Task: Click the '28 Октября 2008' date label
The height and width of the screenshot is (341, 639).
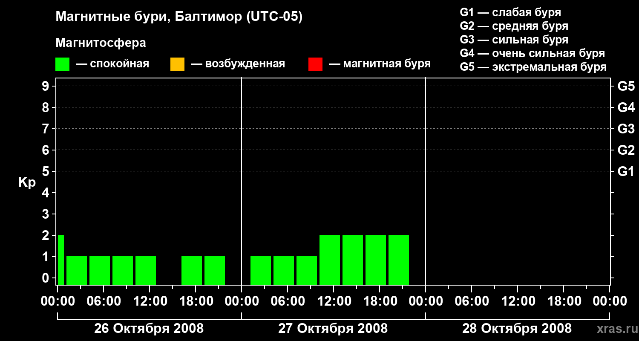Action: (x=517, y=329)
